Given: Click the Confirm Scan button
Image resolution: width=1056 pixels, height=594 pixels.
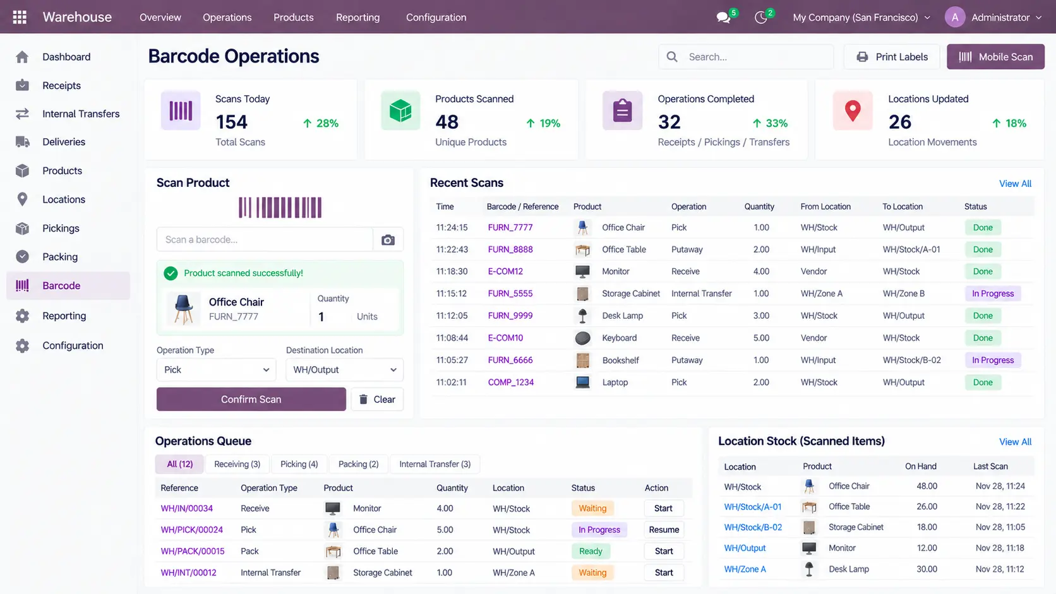Looking at the screenshot, I should [x=251, y=399].
